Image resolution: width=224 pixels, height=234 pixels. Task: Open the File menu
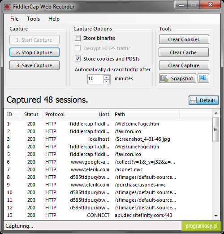point(14,19)
